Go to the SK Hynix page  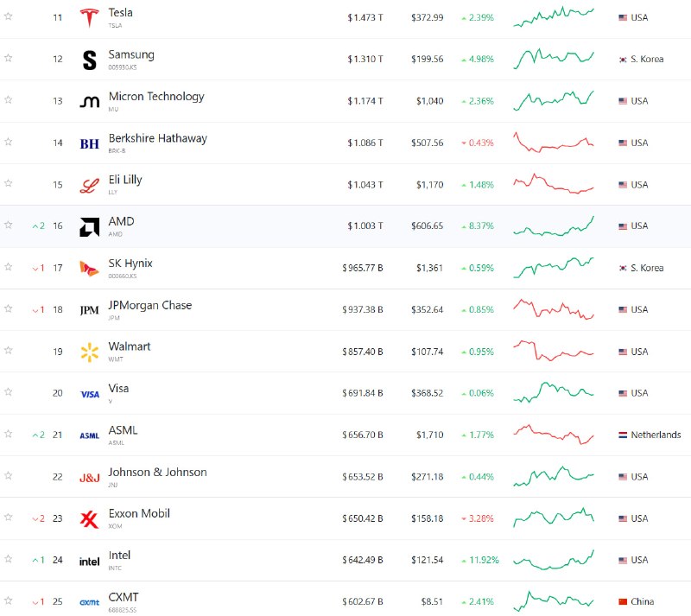click(x=130, y=264)
